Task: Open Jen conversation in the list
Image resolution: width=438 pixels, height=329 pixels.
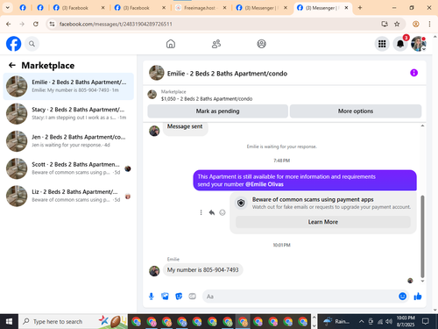Action: point(68,141)
